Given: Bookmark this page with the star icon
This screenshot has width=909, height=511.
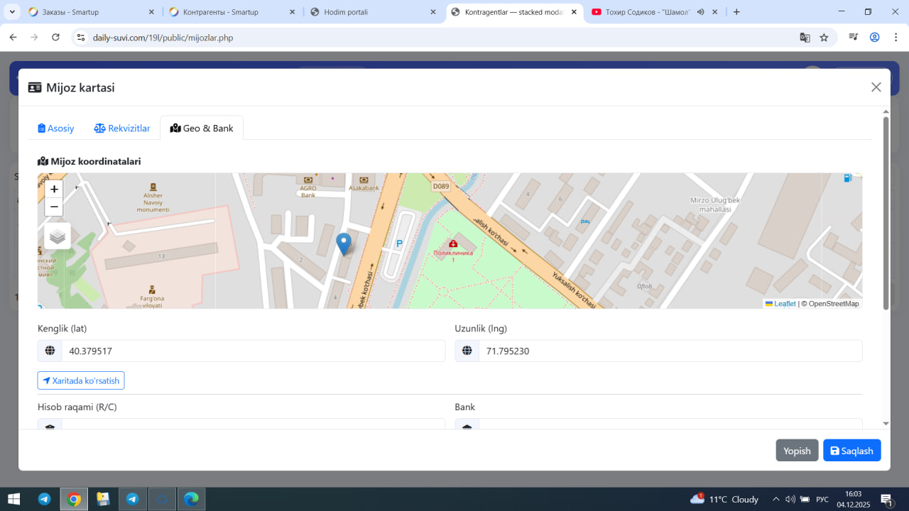Looking at the screenshot, I should (x=824, y=38).
